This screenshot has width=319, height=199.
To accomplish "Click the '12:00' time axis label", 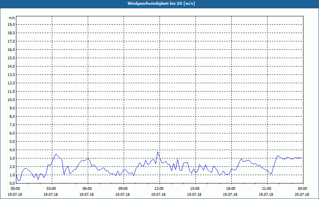I will pos(160,189).
